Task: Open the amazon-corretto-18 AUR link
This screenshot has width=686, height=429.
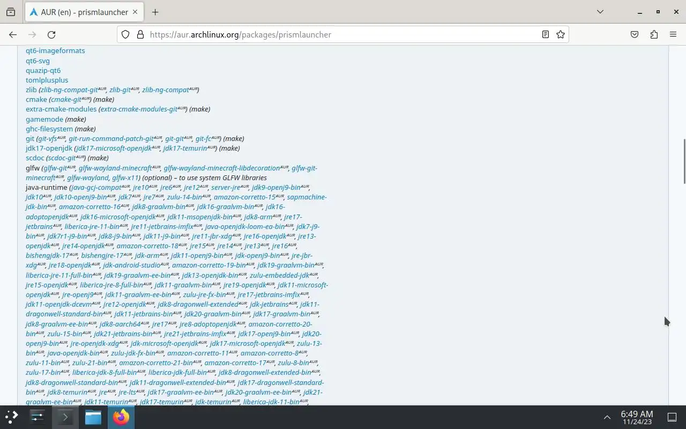Action: [147, 246]
